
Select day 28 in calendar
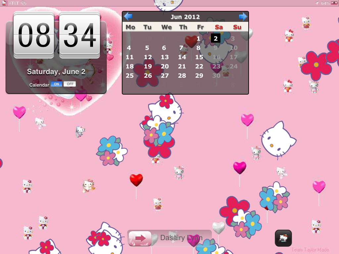[182, 76]
